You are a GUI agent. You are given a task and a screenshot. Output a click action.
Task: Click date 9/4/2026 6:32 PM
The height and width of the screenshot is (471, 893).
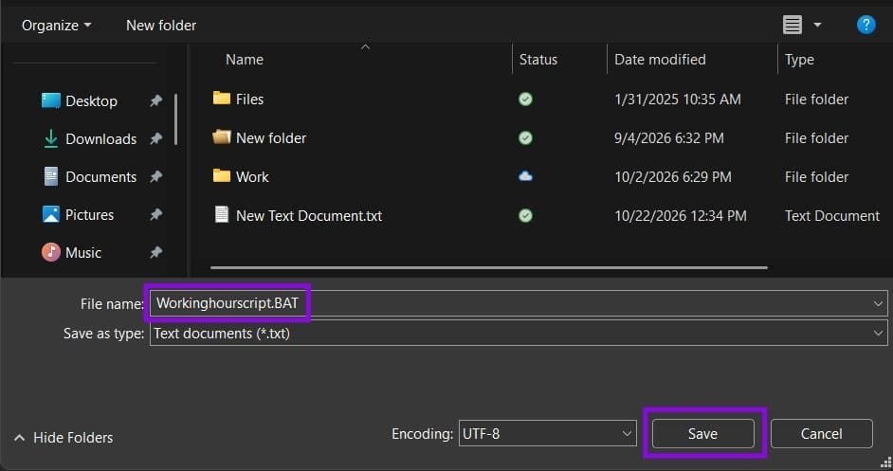pos(669,137)
